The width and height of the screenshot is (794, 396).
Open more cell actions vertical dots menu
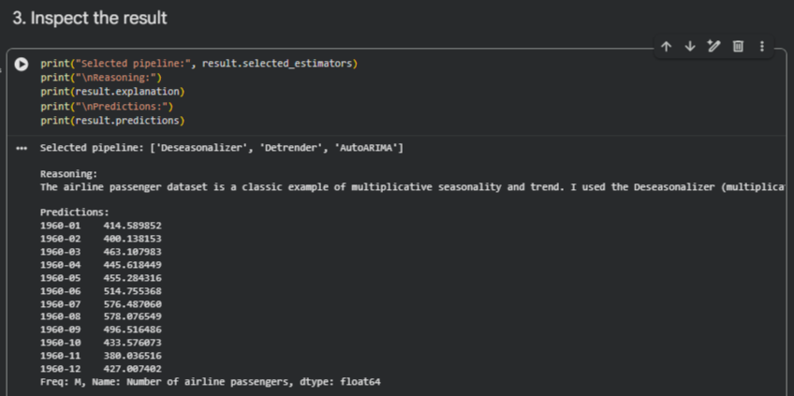click(761, 47)
